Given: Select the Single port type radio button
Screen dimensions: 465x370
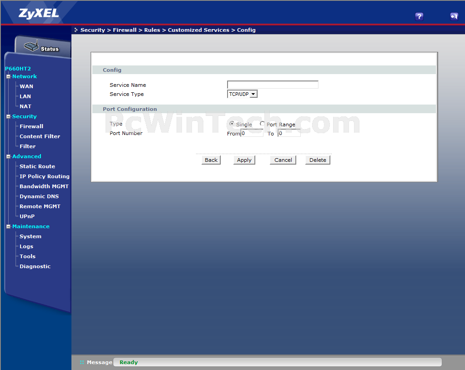Looking at the screenshot, I should (232, 124).
